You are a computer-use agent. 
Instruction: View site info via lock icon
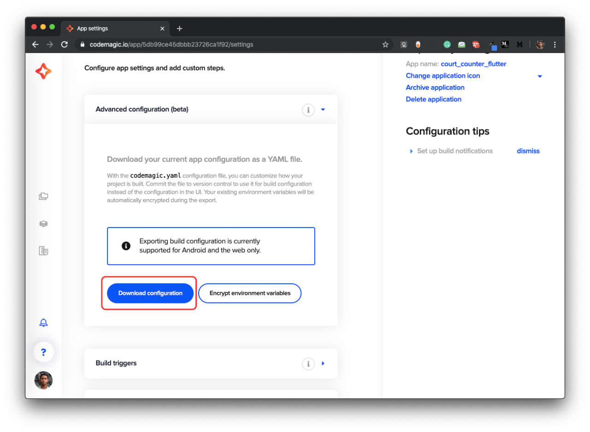[83, 45]
